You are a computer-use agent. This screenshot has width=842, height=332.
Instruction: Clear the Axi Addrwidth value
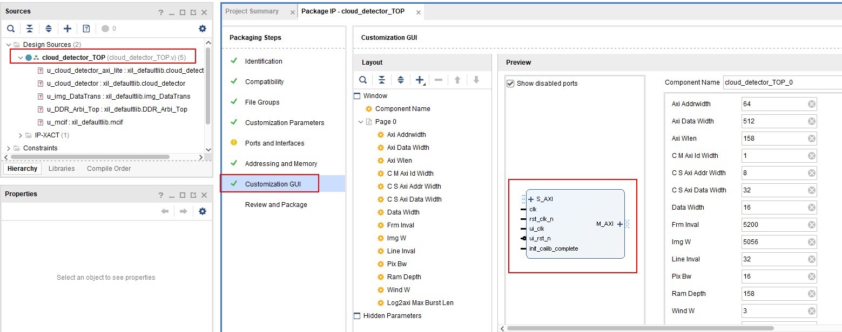[x=811, y=104]
